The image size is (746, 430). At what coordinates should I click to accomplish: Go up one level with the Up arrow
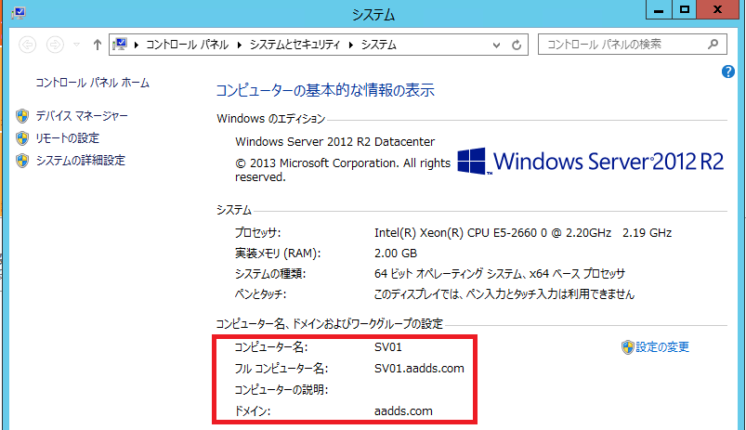click(98, 45)
